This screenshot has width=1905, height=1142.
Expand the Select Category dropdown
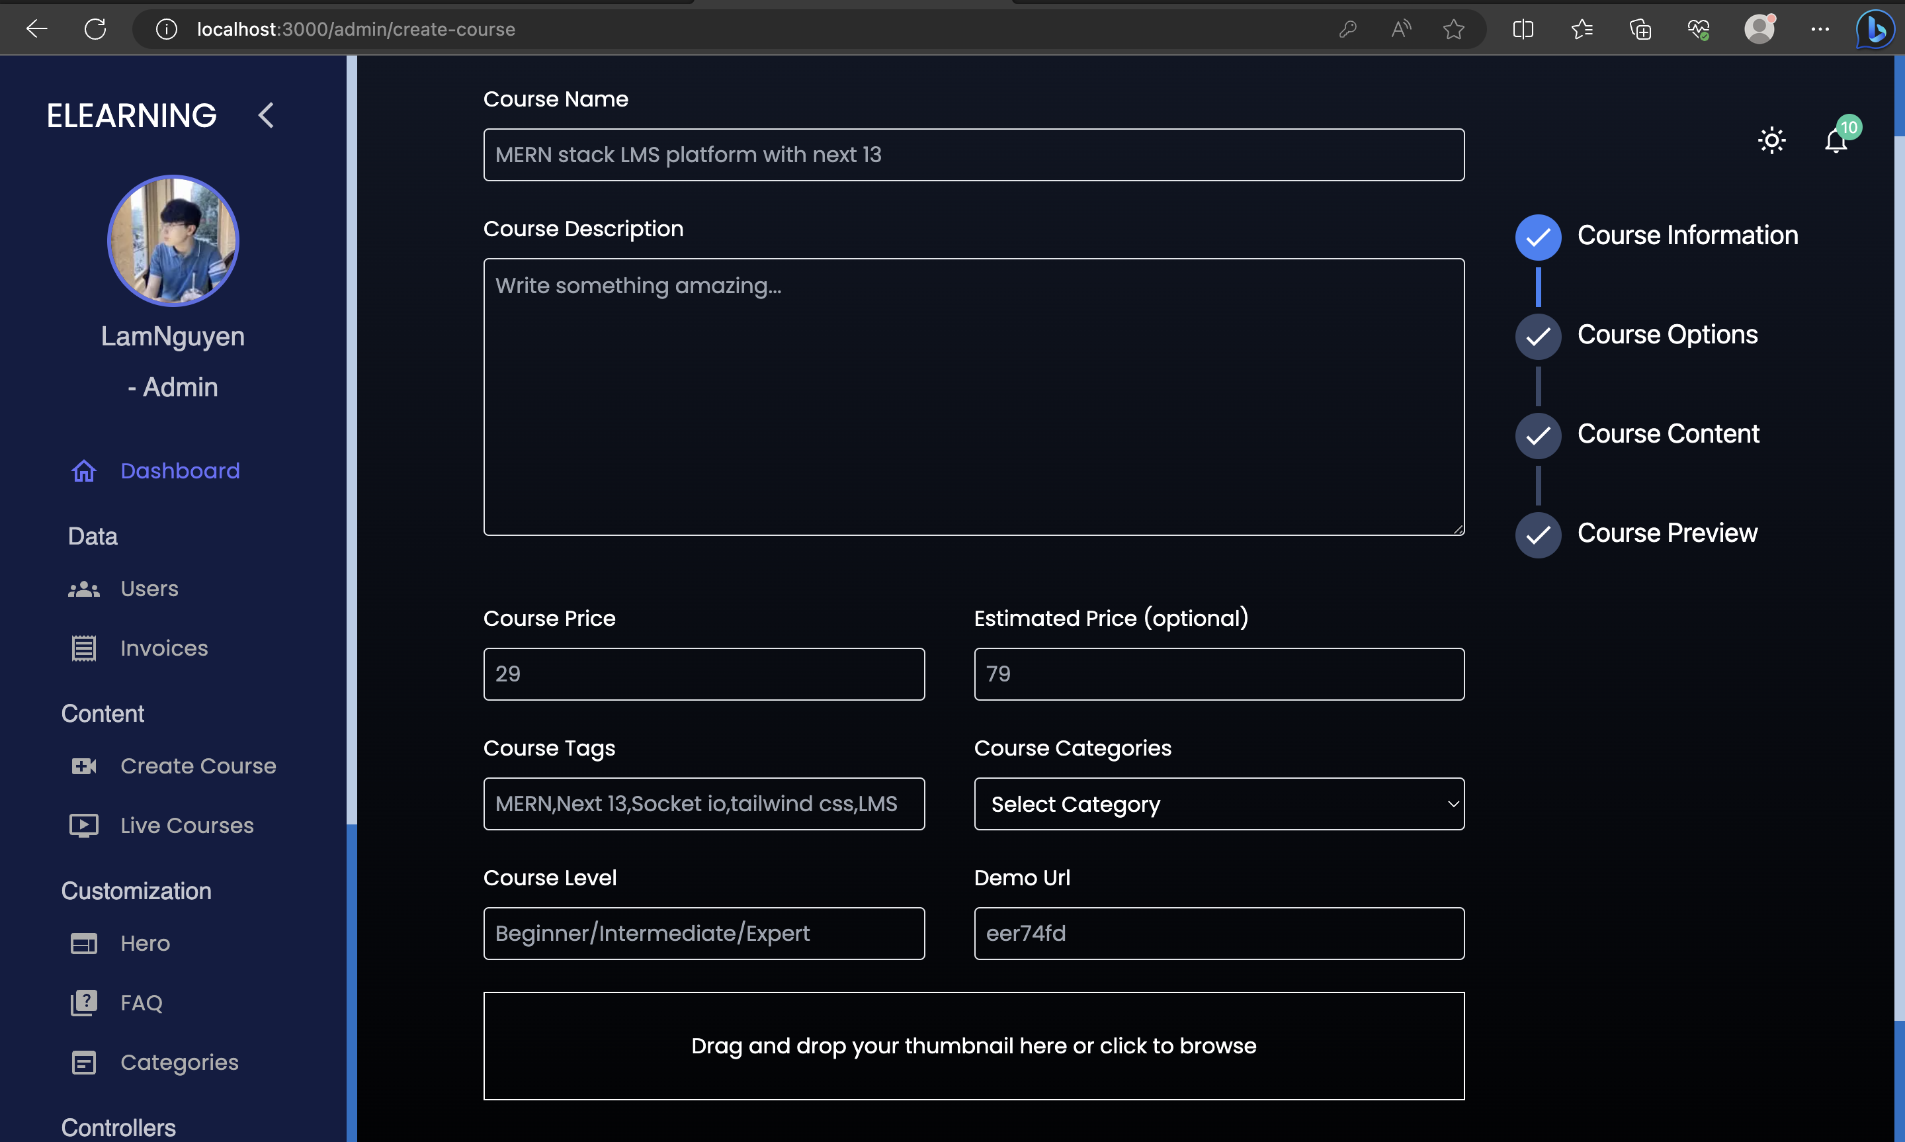[1218, 804]
